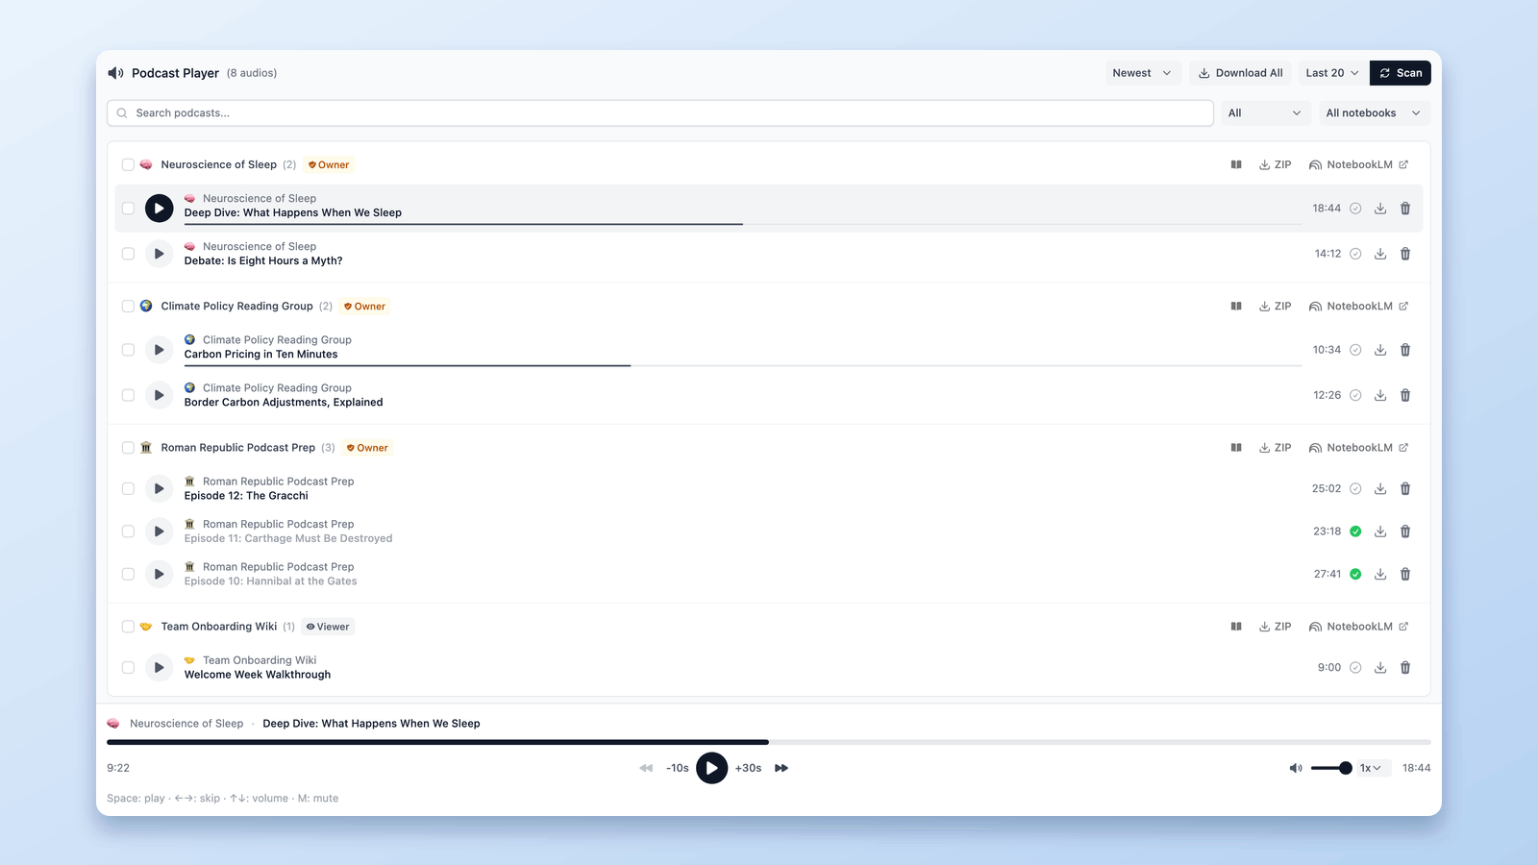Play Episode 12: The Gracchi
Image resolution: width=1538 pixels, height=865 pixels.
tap(159, 488)
